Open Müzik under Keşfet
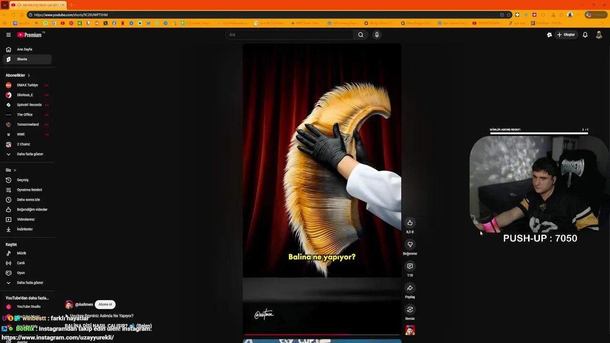 [x=26, y=253]
